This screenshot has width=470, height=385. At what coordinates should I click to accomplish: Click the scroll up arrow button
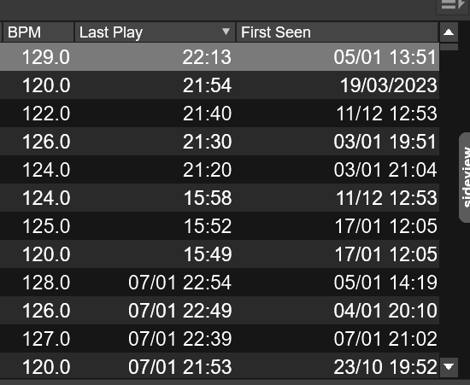click(449, 32)
